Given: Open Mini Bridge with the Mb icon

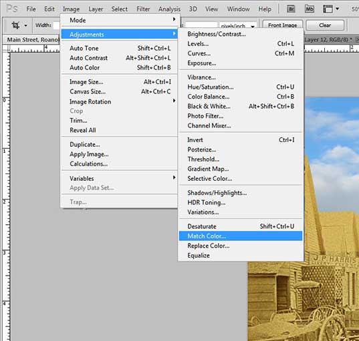Looking at the screenshot, I should 310,9.
